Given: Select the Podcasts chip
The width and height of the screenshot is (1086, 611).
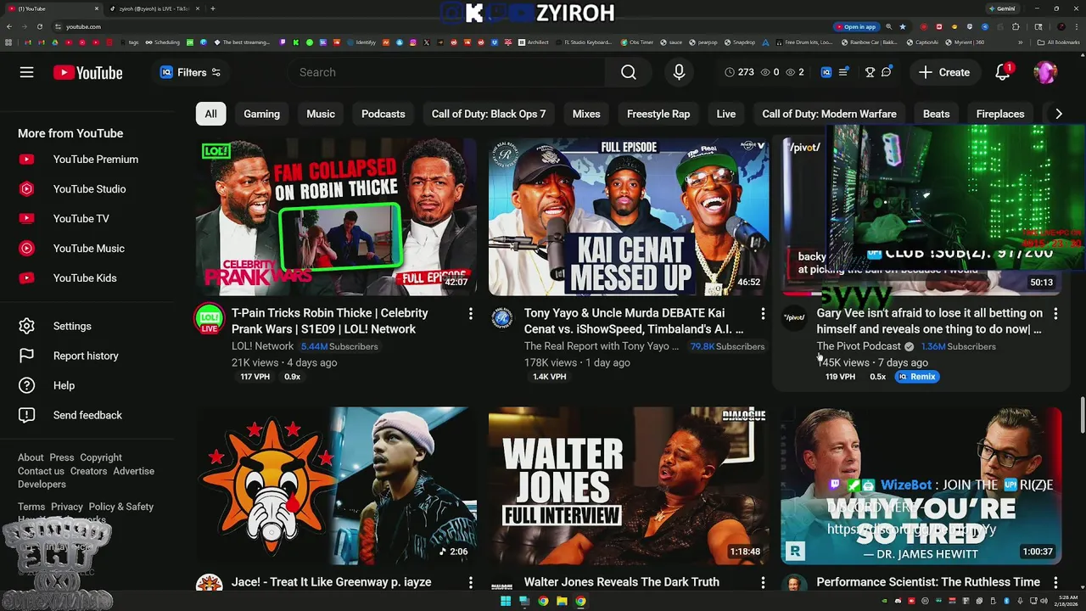Looking at the screenshot, I should [383, 114].
